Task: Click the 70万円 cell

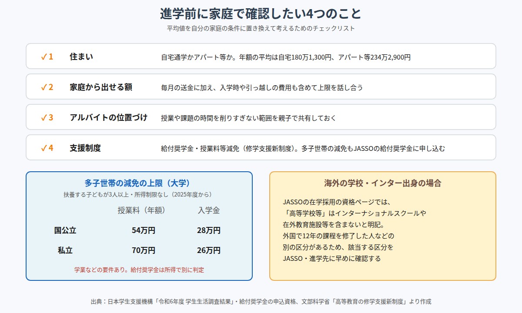Action: point(144,250)
